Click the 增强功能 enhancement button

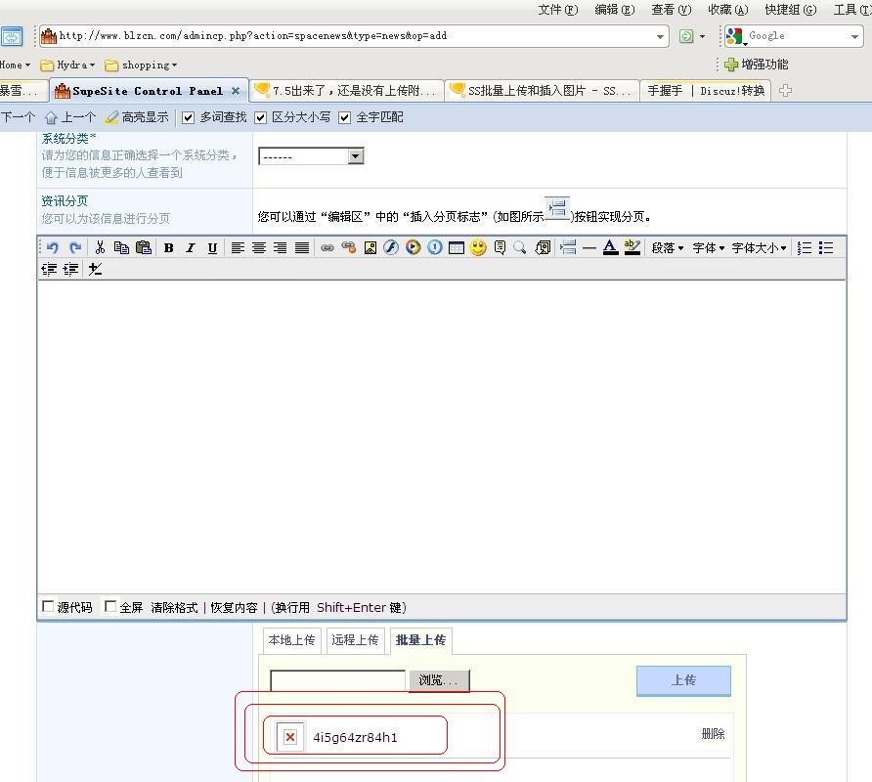pyautogui.click(x=757, y=65)
